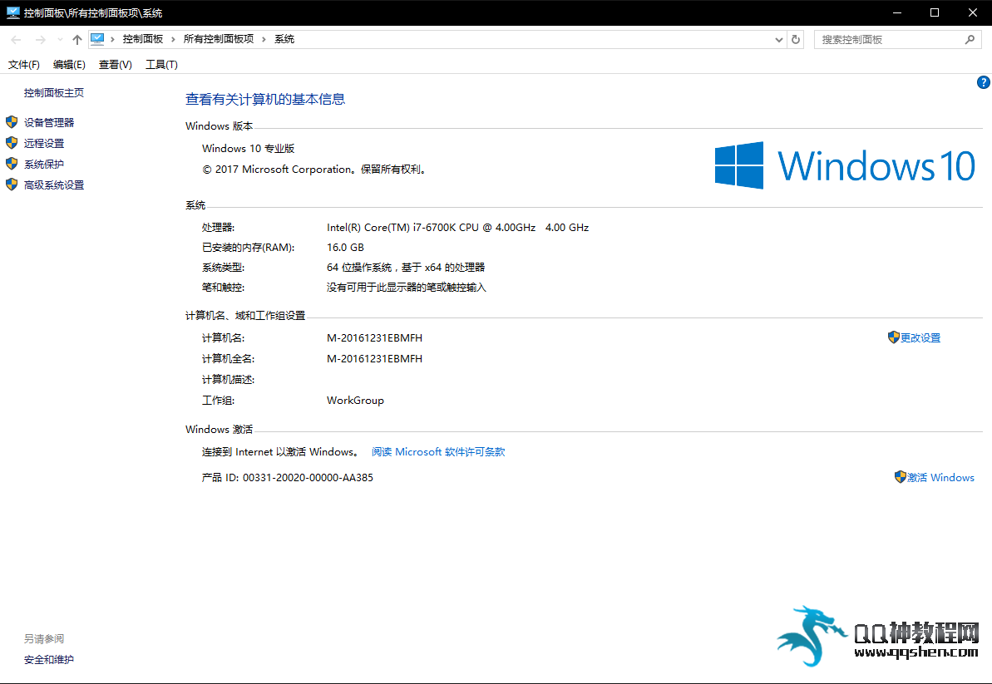
Task: Open 设备管理器 link
Action: click(49, 123)
